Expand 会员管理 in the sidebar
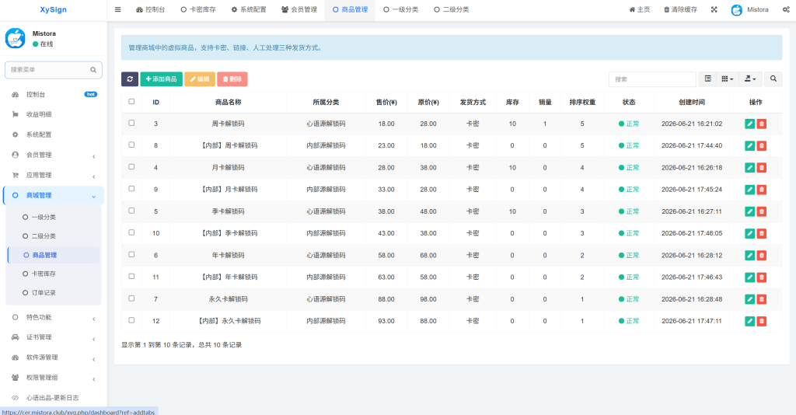Viewport: 796px width, 415px height. point(54,155)
